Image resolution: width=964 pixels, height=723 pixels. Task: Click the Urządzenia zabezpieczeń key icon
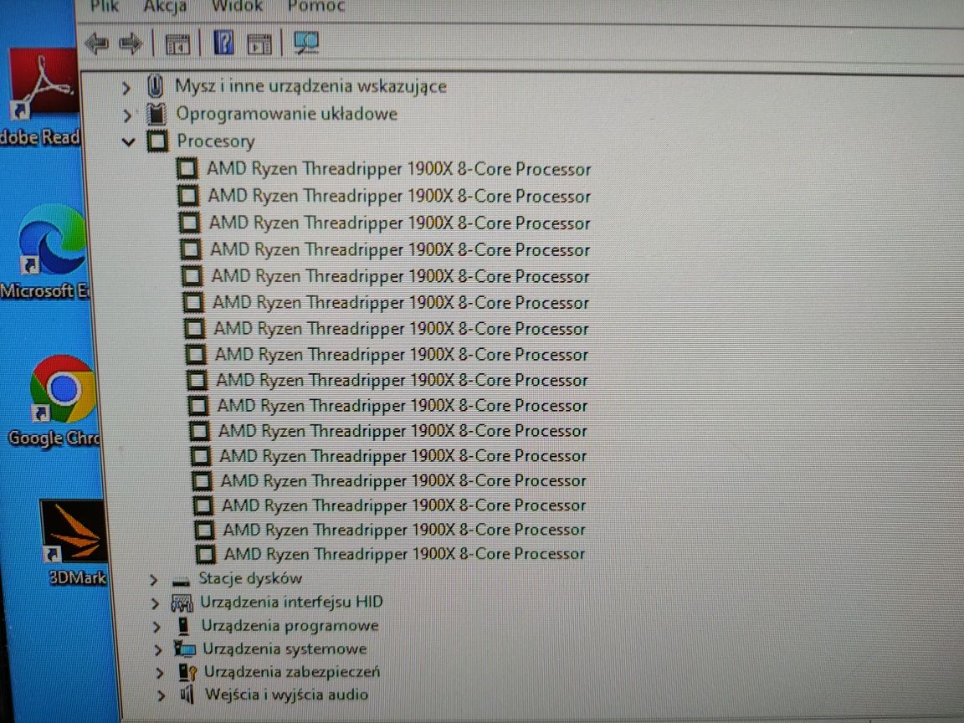coord(187,672)
